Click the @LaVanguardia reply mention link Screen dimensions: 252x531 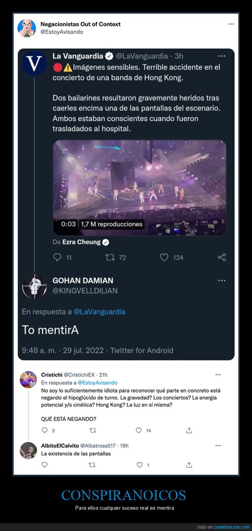[x=99, y=312]
